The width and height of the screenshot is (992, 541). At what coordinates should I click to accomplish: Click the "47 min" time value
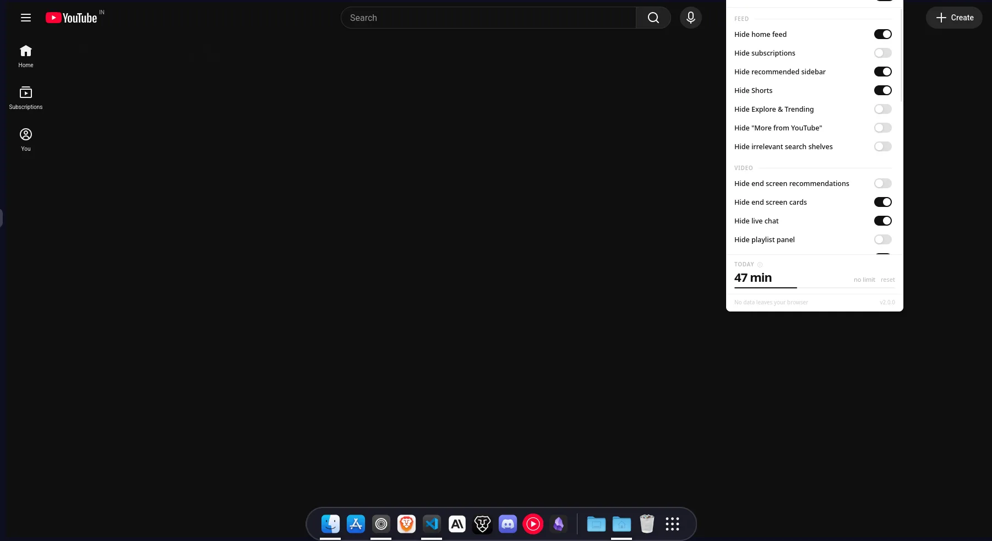753,277
